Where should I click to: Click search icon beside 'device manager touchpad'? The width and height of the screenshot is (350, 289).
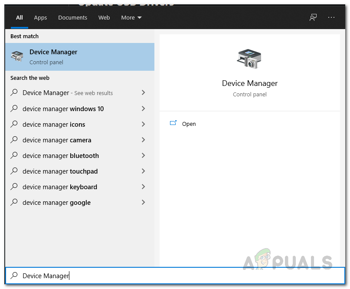pos(14,171)
